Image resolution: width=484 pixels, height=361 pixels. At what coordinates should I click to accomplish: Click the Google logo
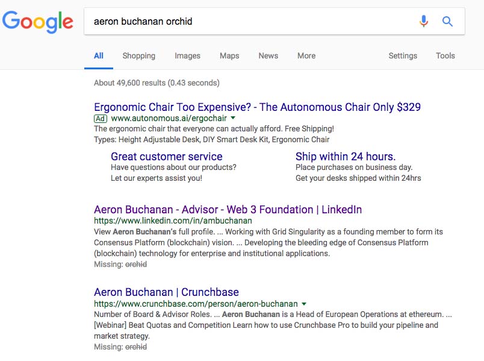tap(38, 22)
